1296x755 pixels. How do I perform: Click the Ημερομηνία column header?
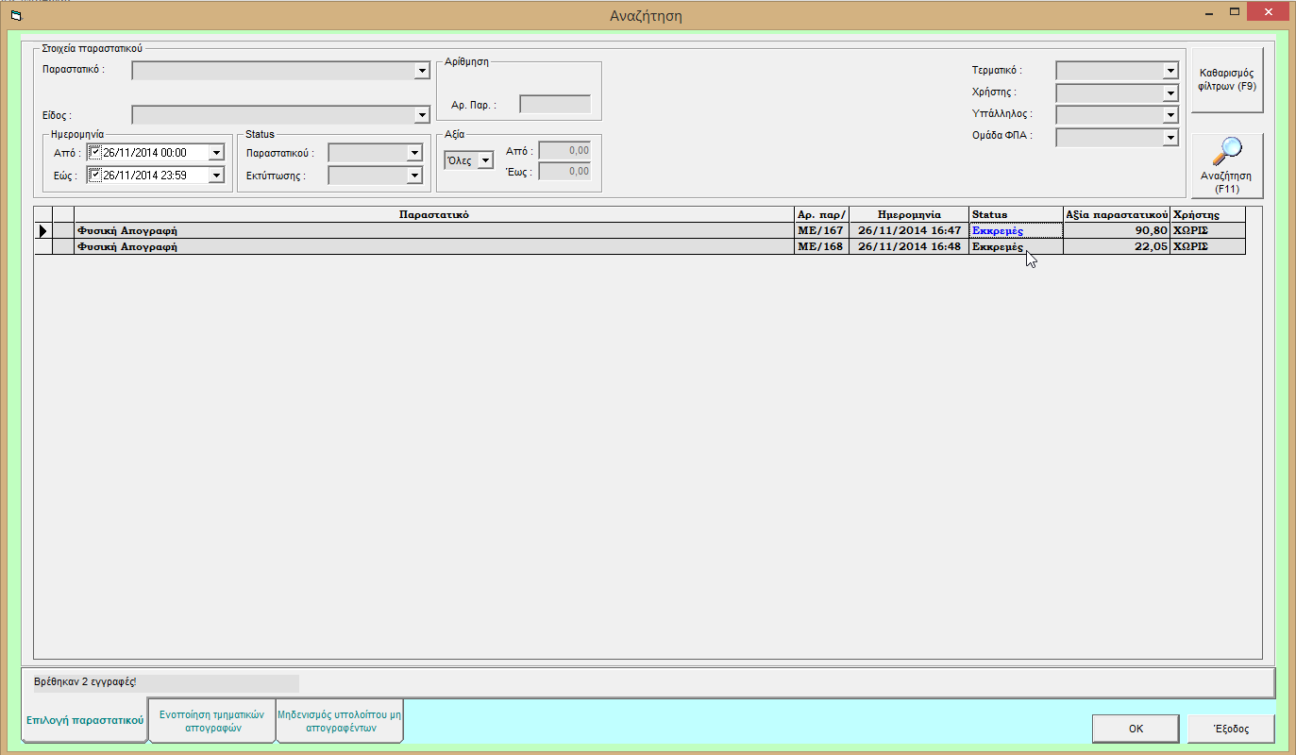(x=909, y=214)
